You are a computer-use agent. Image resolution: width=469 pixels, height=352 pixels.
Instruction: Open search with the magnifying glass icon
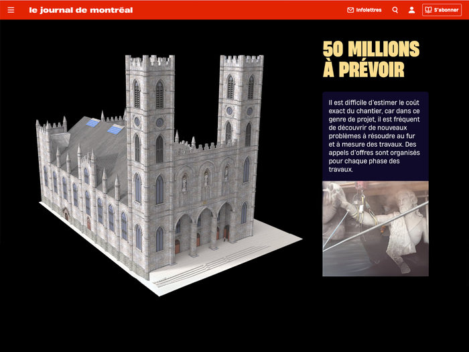[395, 10]
